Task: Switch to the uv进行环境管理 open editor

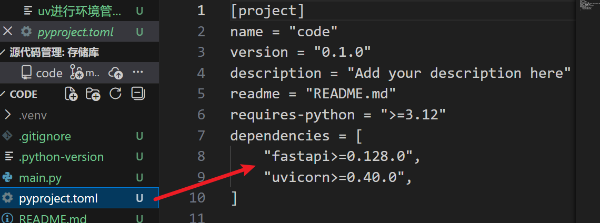Action: point(79,11)
